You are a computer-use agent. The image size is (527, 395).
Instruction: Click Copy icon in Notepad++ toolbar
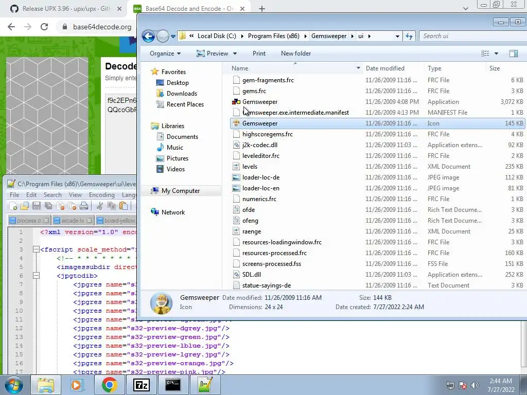tap(112, 206)
